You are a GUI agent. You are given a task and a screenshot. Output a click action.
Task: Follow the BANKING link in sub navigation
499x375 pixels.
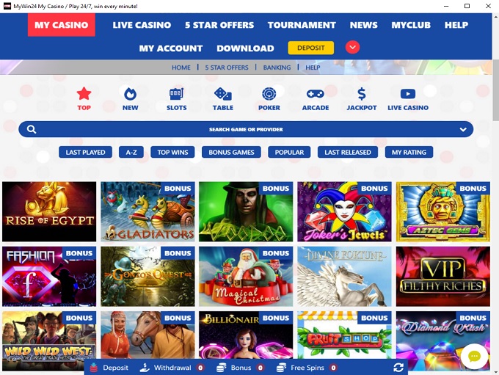tap(277, 68)
